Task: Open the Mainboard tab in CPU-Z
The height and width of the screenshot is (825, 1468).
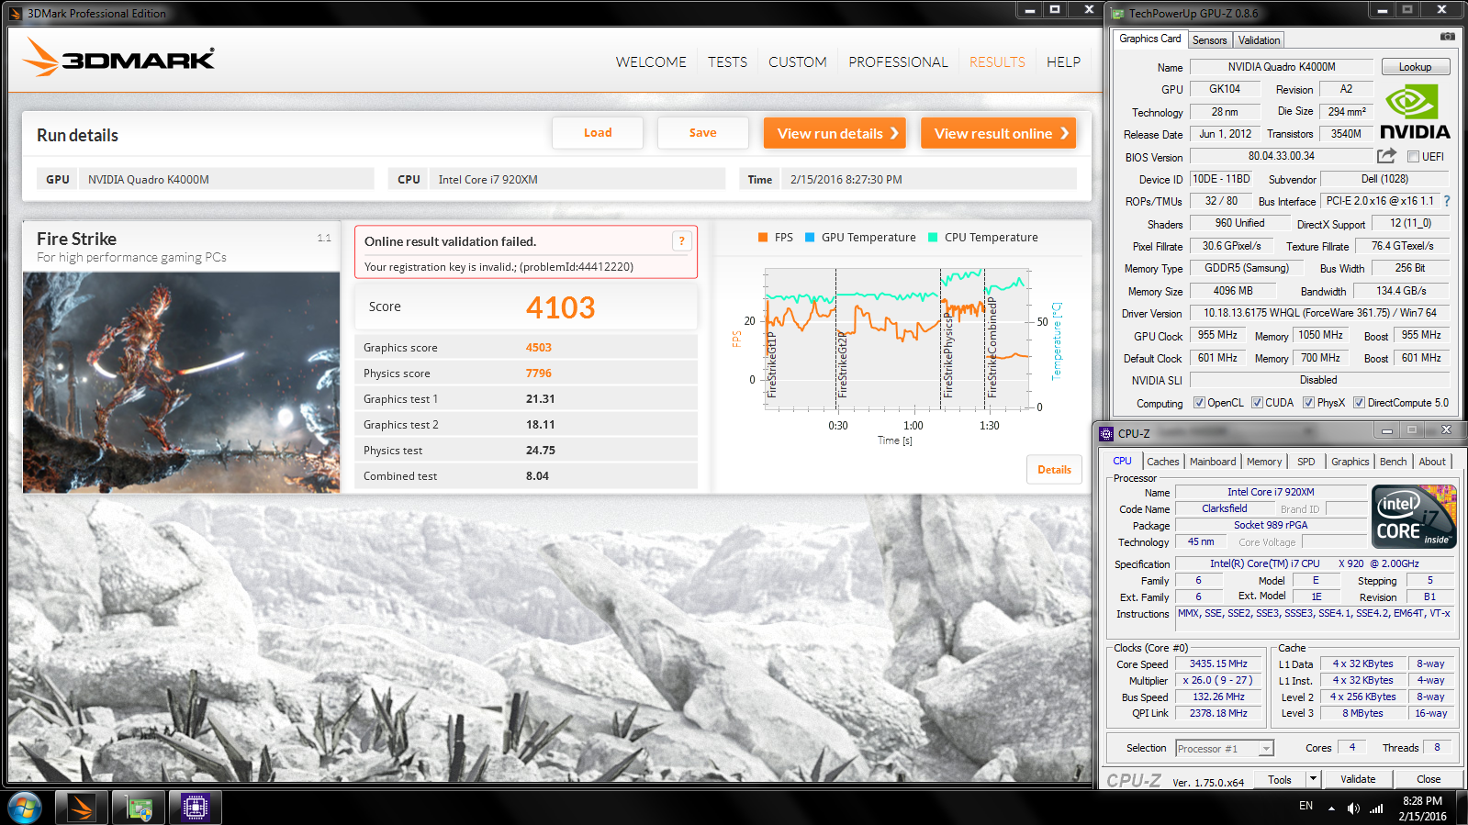Action: pos(1213,462)
